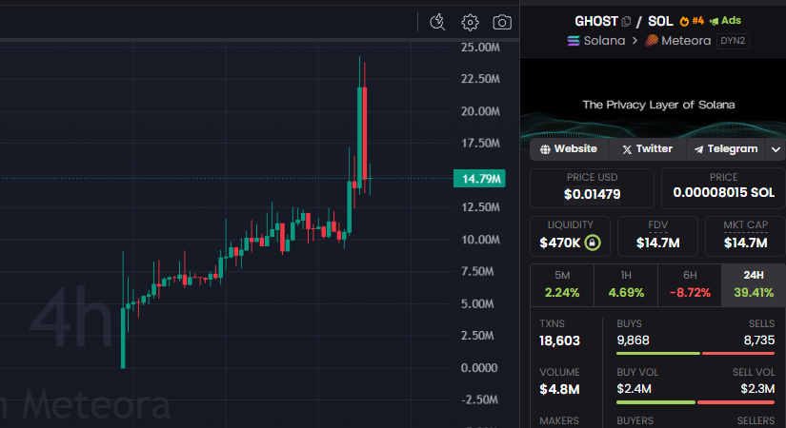Screen dimensions: 786x428
Task: Select the 6H timeframe tab
Action: 690,284
